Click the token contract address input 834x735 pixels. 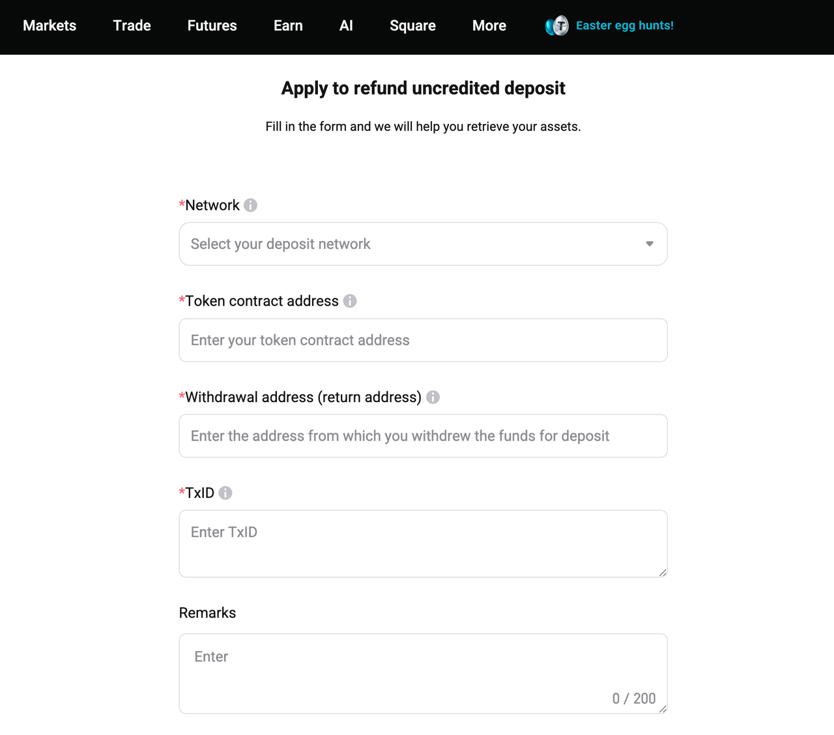coord(423,339)
